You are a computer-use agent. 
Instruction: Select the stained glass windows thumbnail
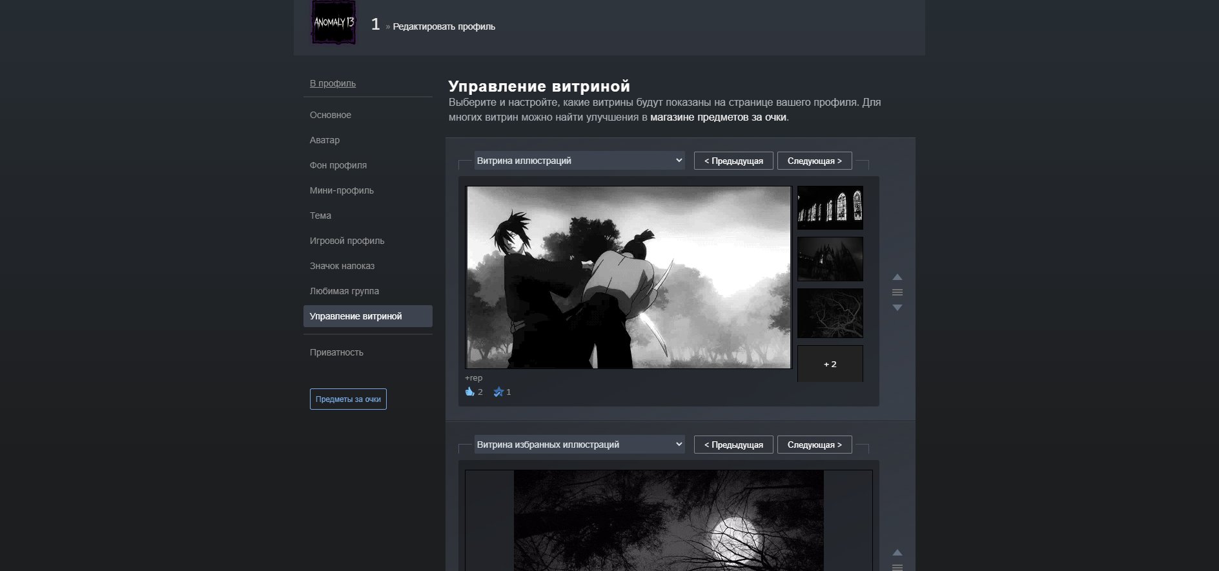(x=830, y=208)
